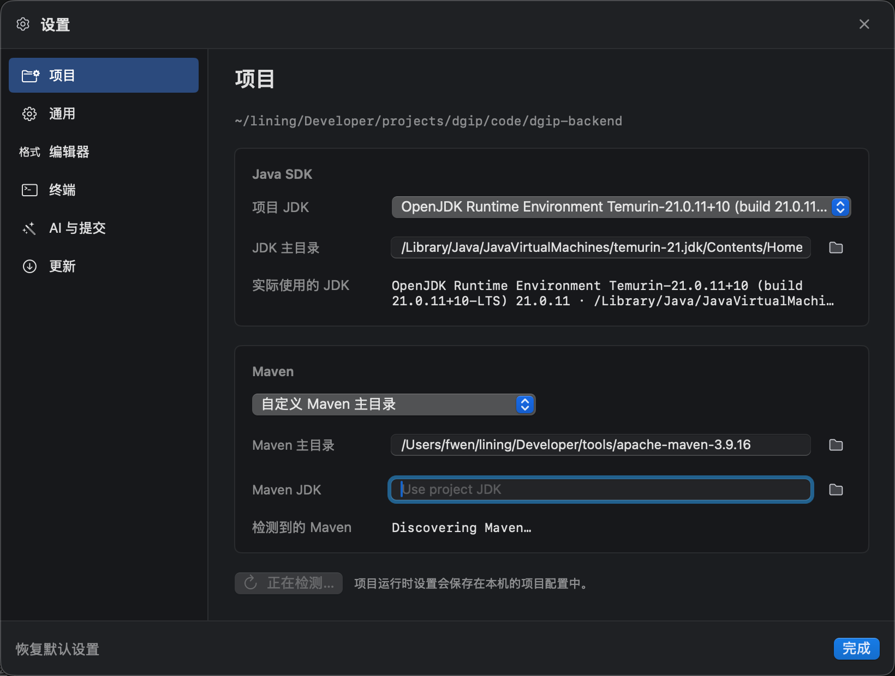Click the JDK 主目录 label
Image resolution: width=895 pixels, height=676 pixels.
(286, 248)
